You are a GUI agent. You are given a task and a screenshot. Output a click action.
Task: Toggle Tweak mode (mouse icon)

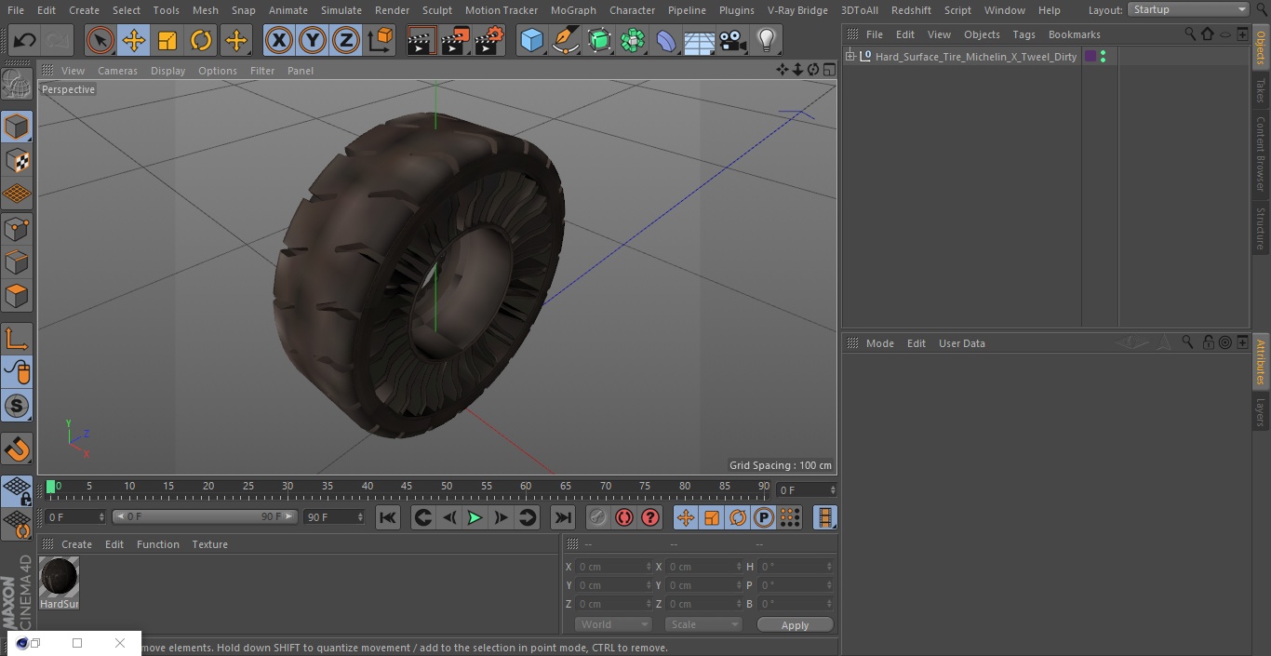17,372
